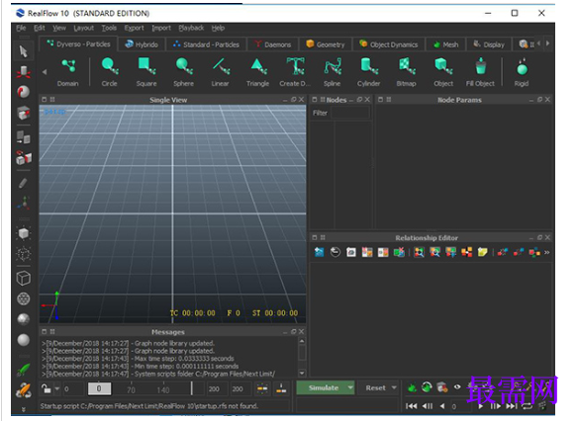577x421 pixels.
Task: Open dropdown arrow next to lock icon
Action: [57, 388]
